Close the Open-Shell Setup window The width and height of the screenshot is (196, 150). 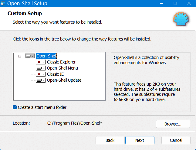tap(189, 4)
